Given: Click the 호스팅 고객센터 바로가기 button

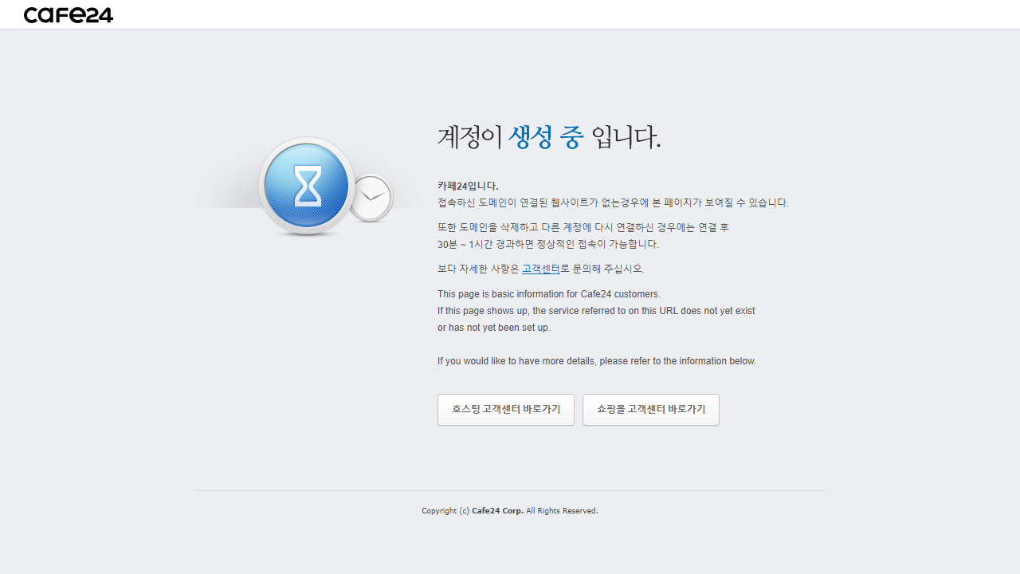Looking at the screenshot, I should 506,410.
